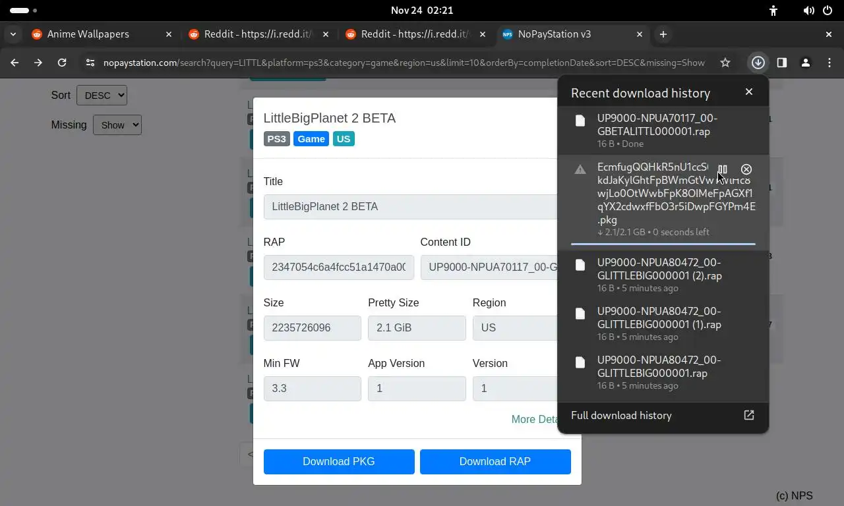Click the .pkg download progress bar
The height and width of the screenshot is (506, 844).
(x=663, y=244)
